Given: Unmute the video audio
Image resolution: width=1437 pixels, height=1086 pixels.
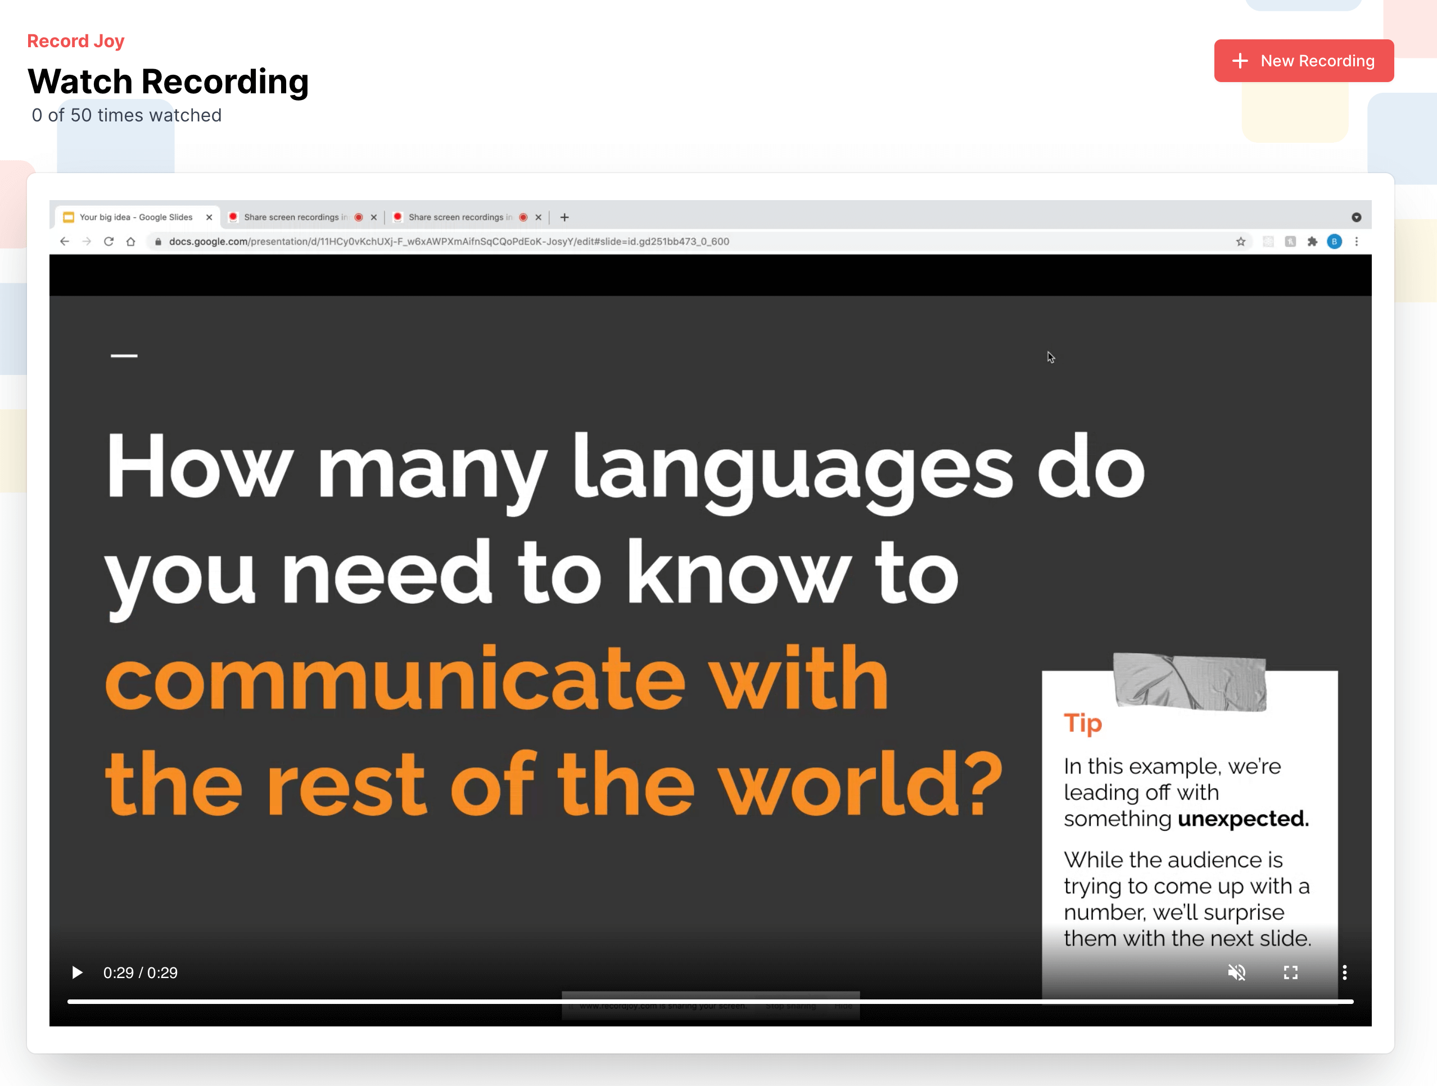Looking at the screenshot, I should 1236,972.
